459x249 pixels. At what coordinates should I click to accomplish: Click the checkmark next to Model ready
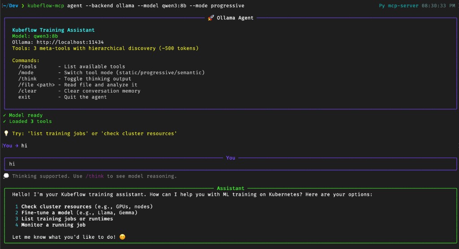tap(4, 115)
